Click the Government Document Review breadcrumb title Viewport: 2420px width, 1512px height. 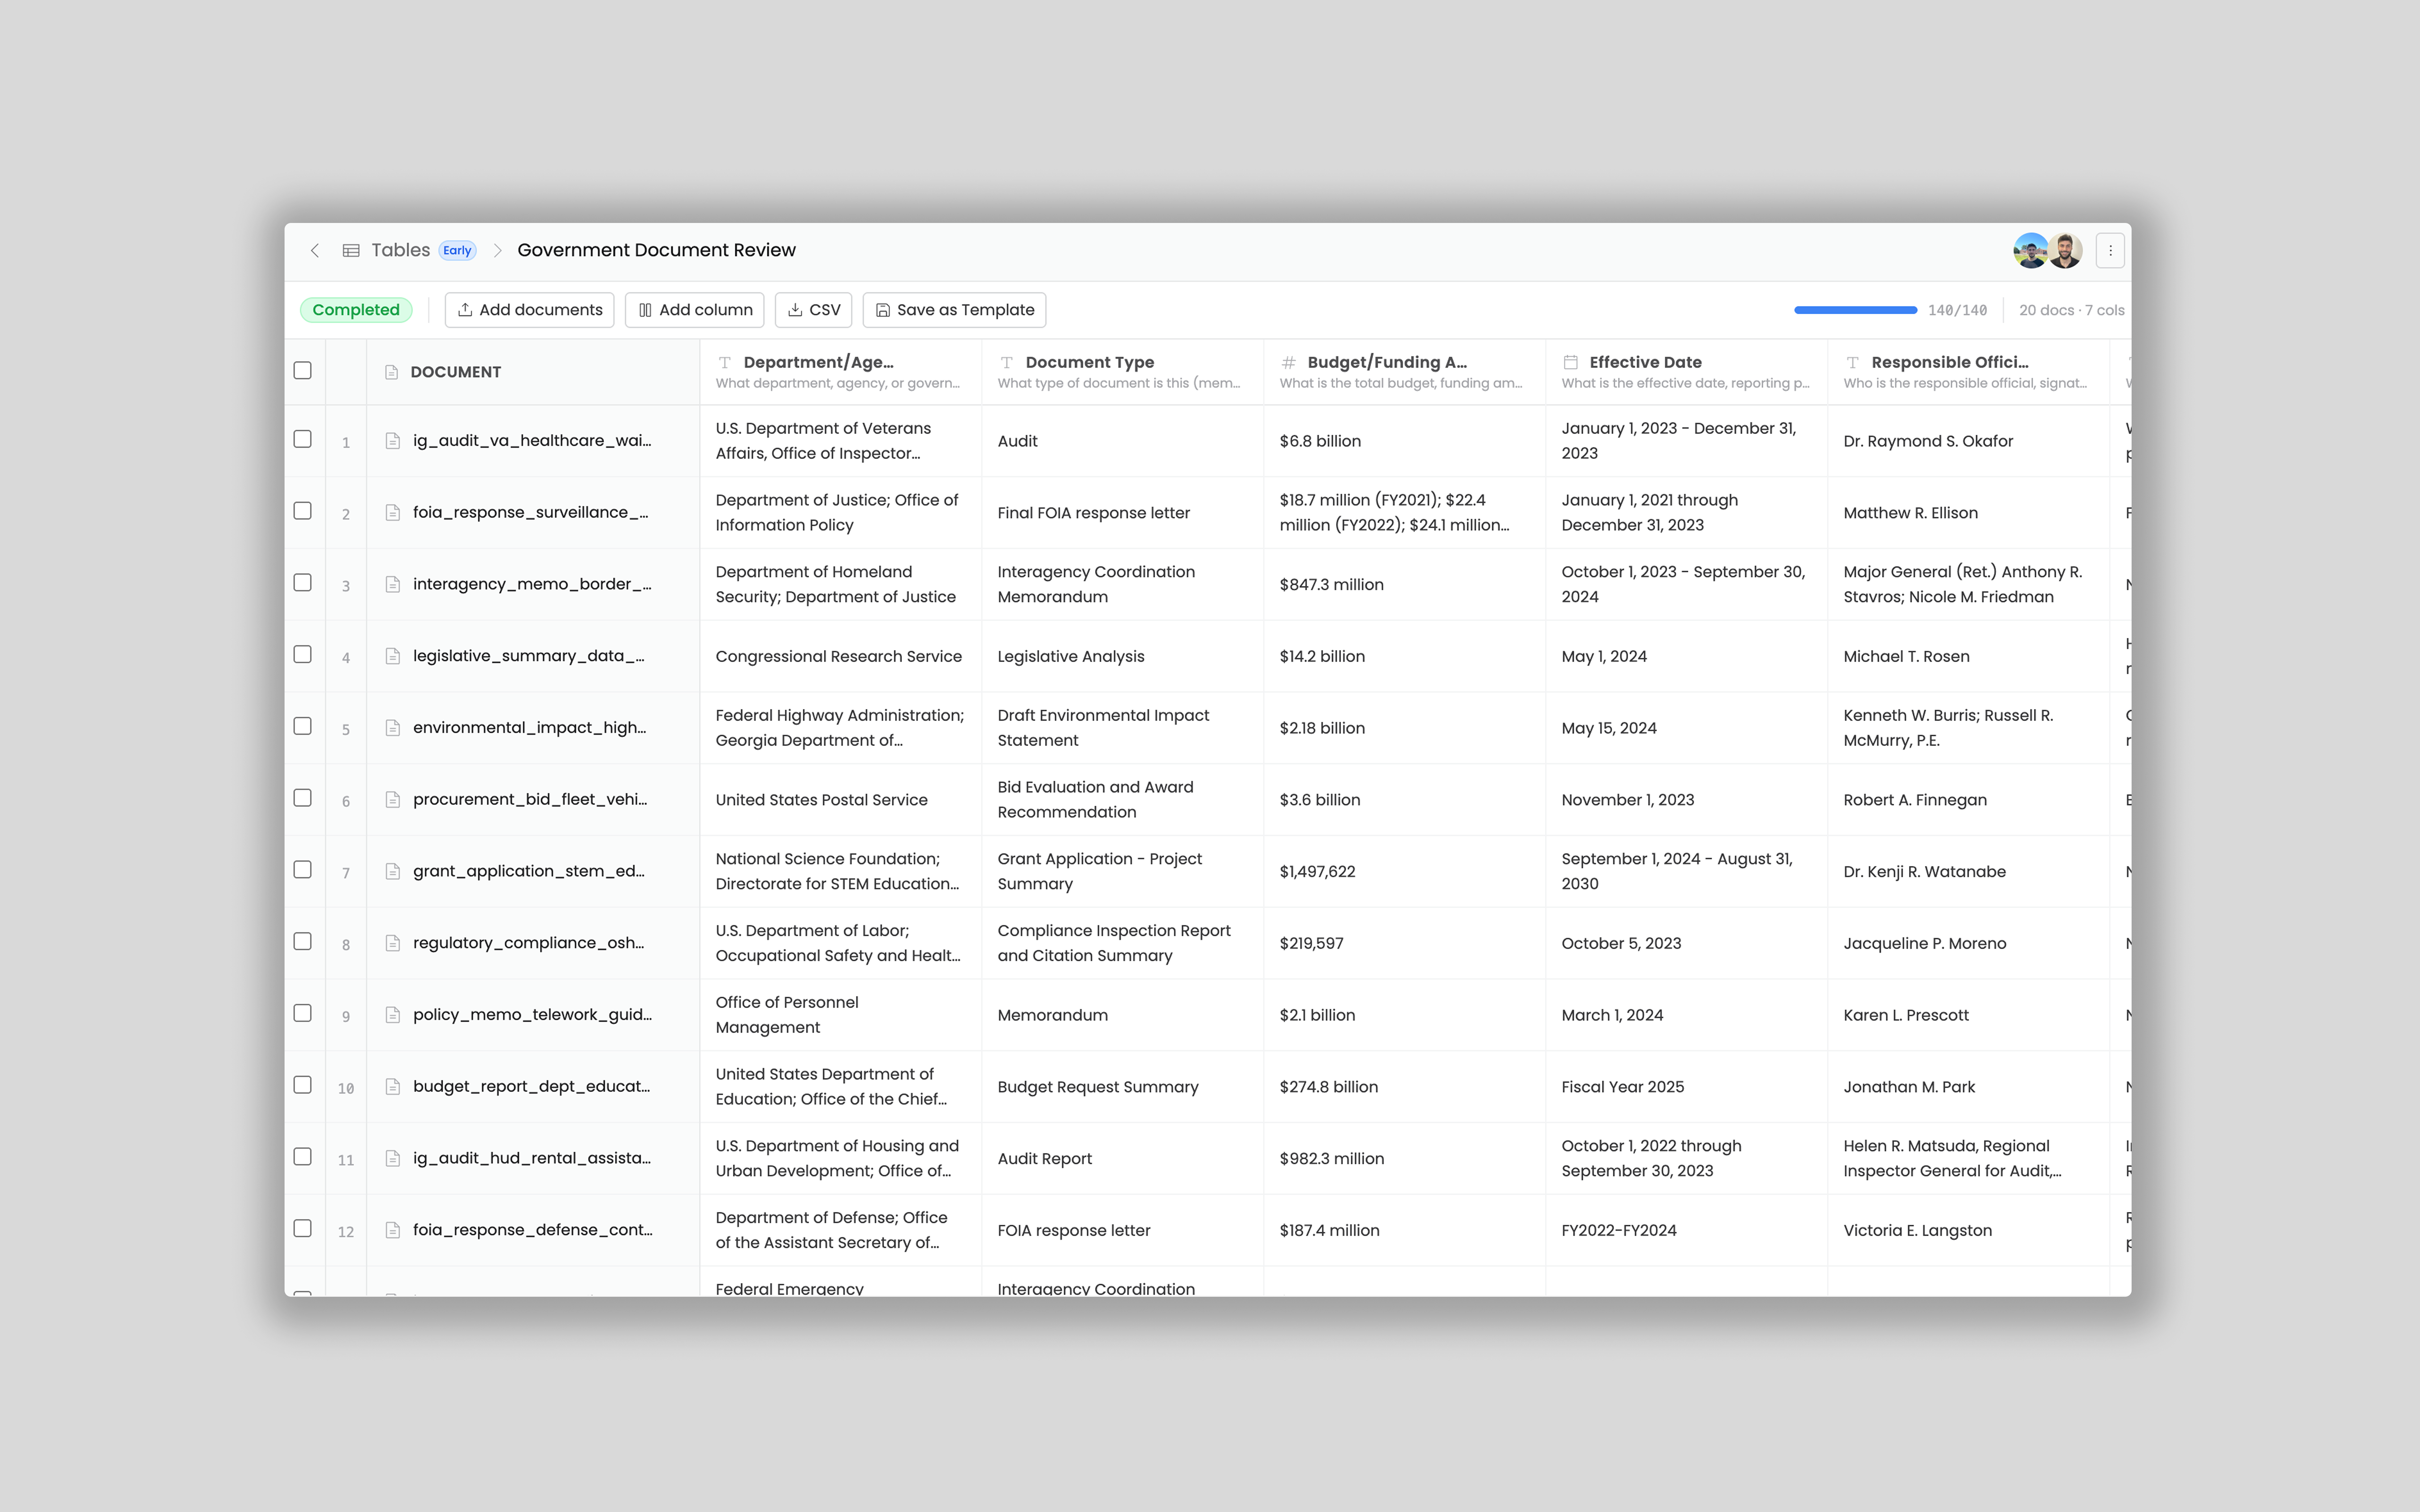pyautogui.click(x=656, y=250)
